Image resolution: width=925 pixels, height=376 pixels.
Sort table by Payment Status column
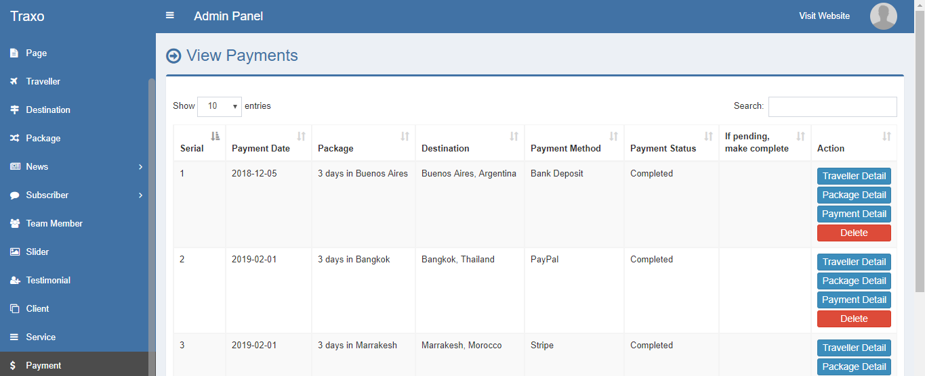[671, 143]
